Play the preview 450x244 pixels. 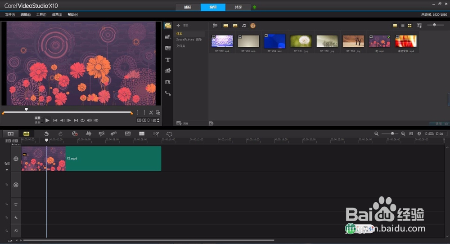coord(47,120)
